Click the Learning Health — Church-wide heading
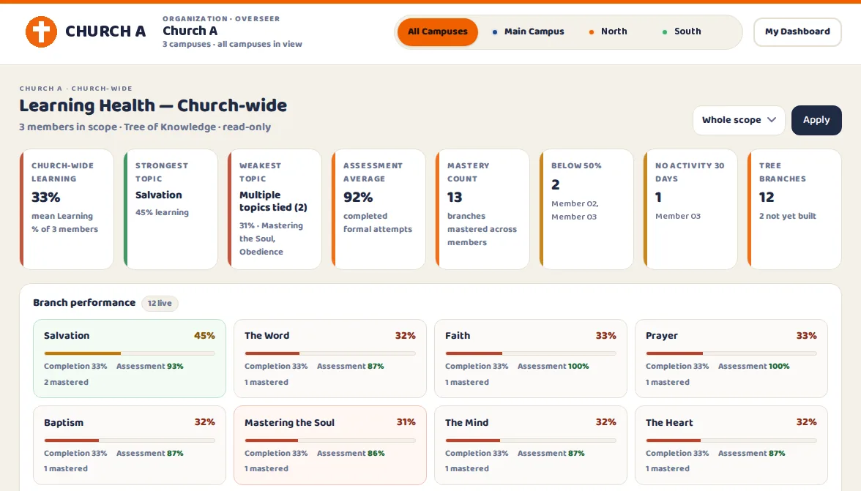This screenshot has height=491, width=861. click(x=153, y=105)
